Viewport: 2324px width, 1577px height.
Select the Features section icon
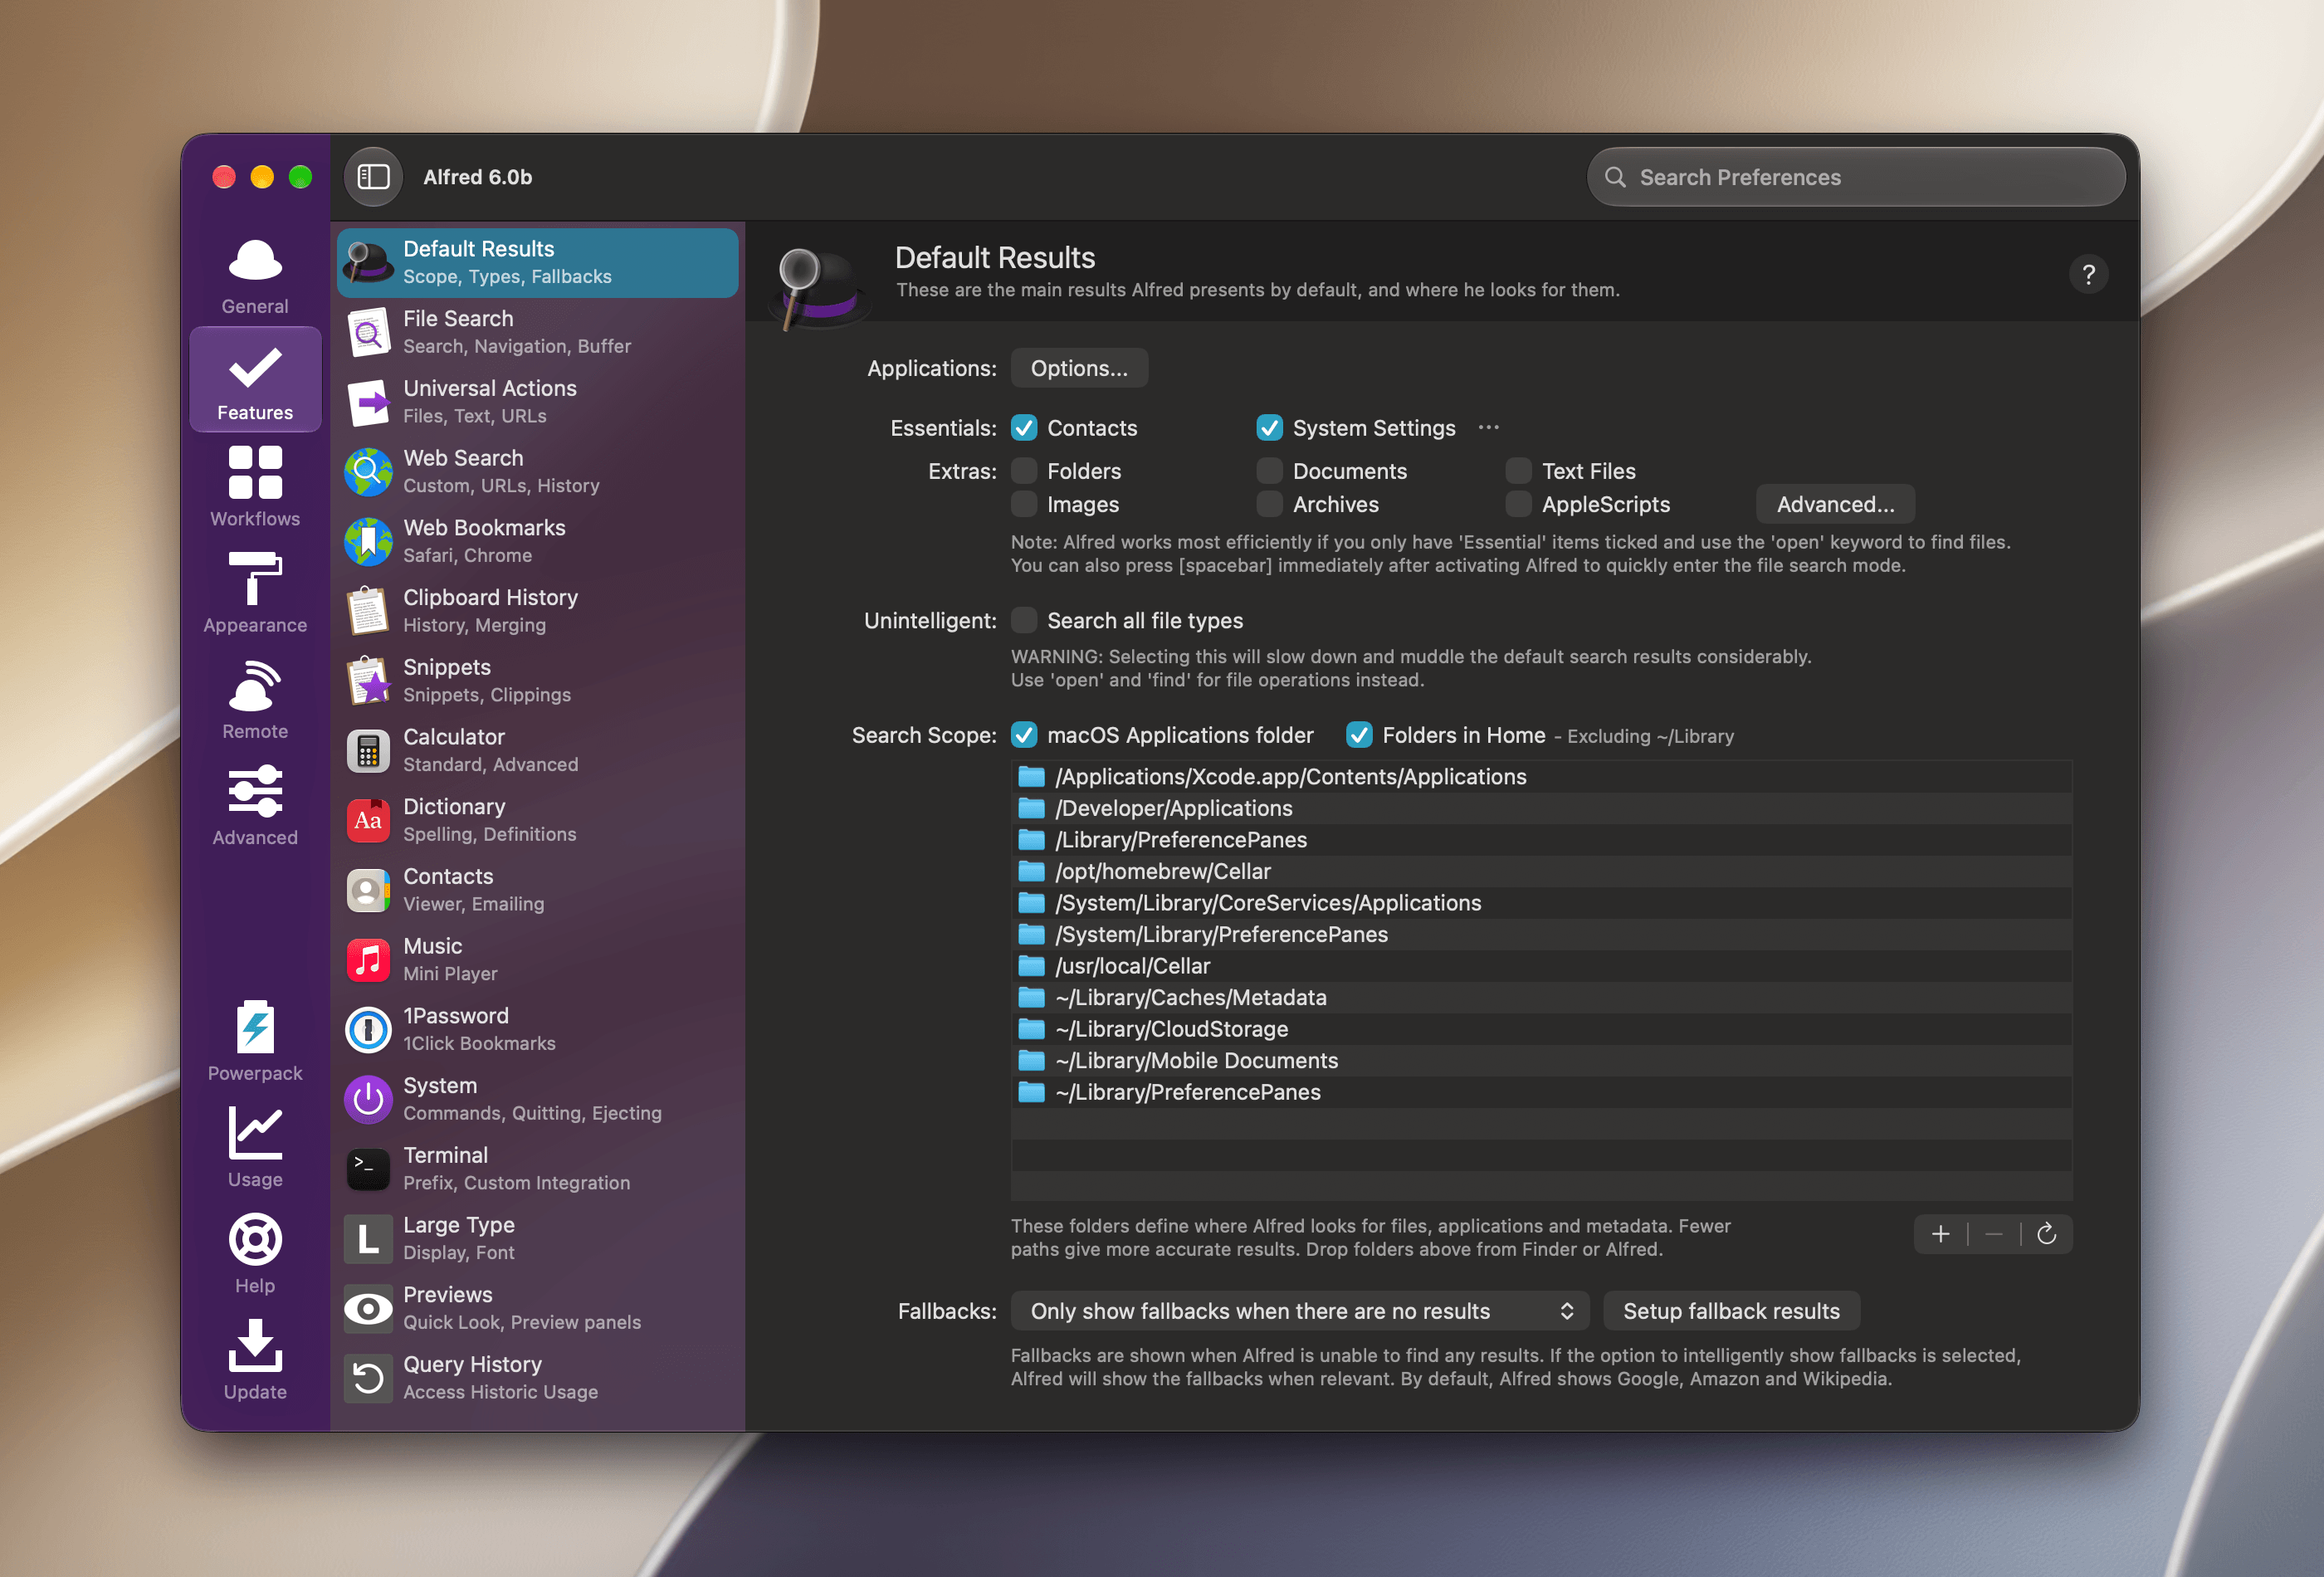click(x=255, y=381)
